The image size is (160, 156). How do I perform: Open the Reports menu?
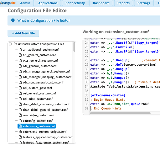[124, 3]
